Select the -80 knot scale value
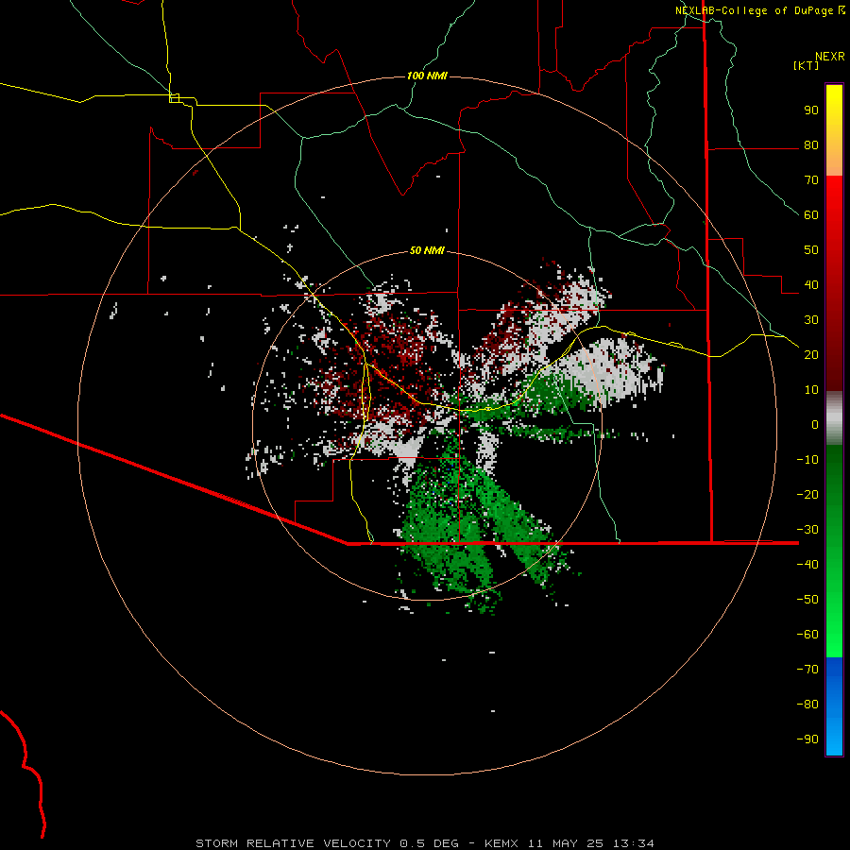The width and height of the screenshot is (850, 850). 807,705
